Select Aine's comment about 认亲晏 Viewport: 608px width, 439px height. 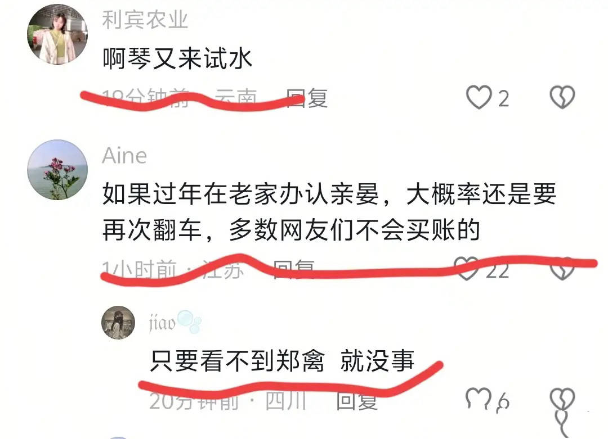329,212
